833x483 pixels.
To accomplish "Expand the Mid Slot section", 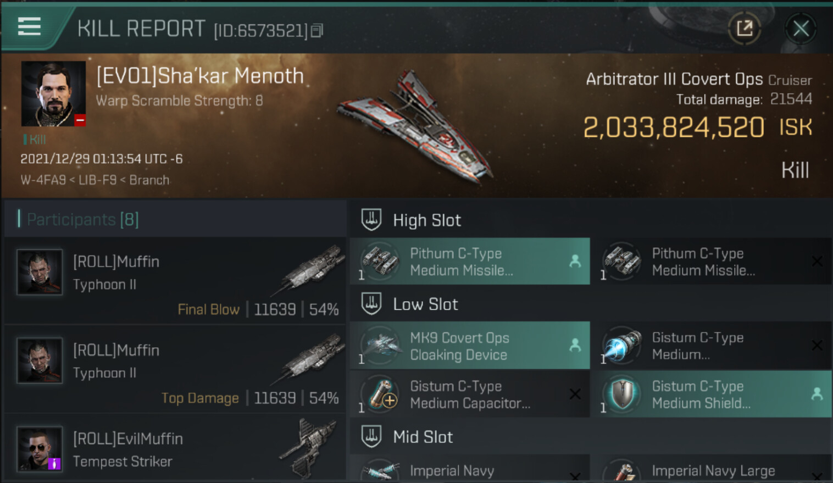I will [423, 437].
